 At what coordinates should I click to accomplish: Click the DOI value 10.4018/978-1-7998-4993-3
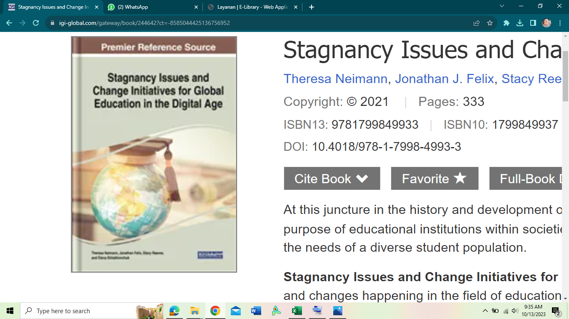pyautogui.click(x=387, y=147)
